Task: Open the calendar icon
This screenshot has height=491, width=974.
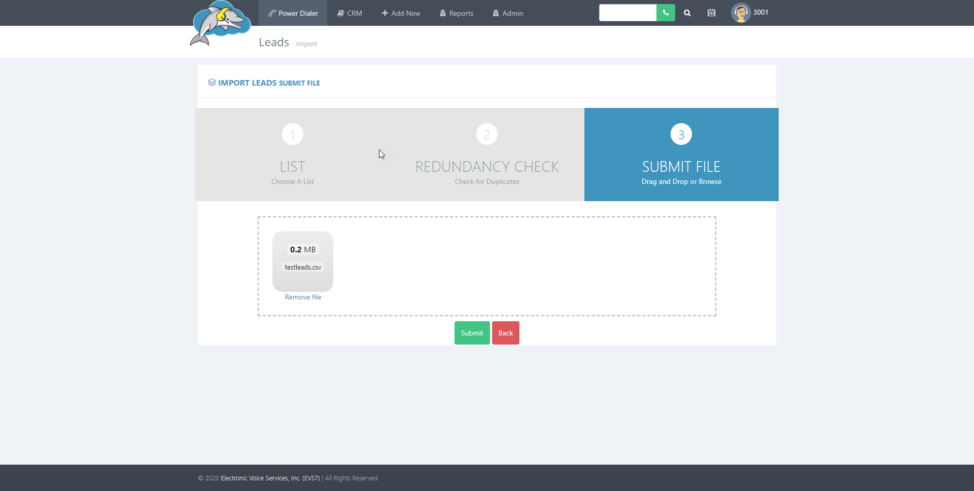Action: click(712, 13)
